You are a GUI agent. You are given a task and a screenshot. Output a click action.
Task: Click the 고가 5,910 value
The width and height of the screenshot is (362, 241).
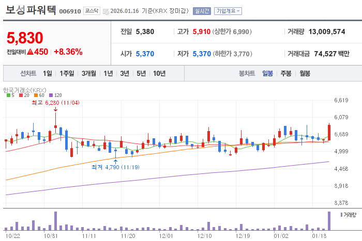[202, 32]
